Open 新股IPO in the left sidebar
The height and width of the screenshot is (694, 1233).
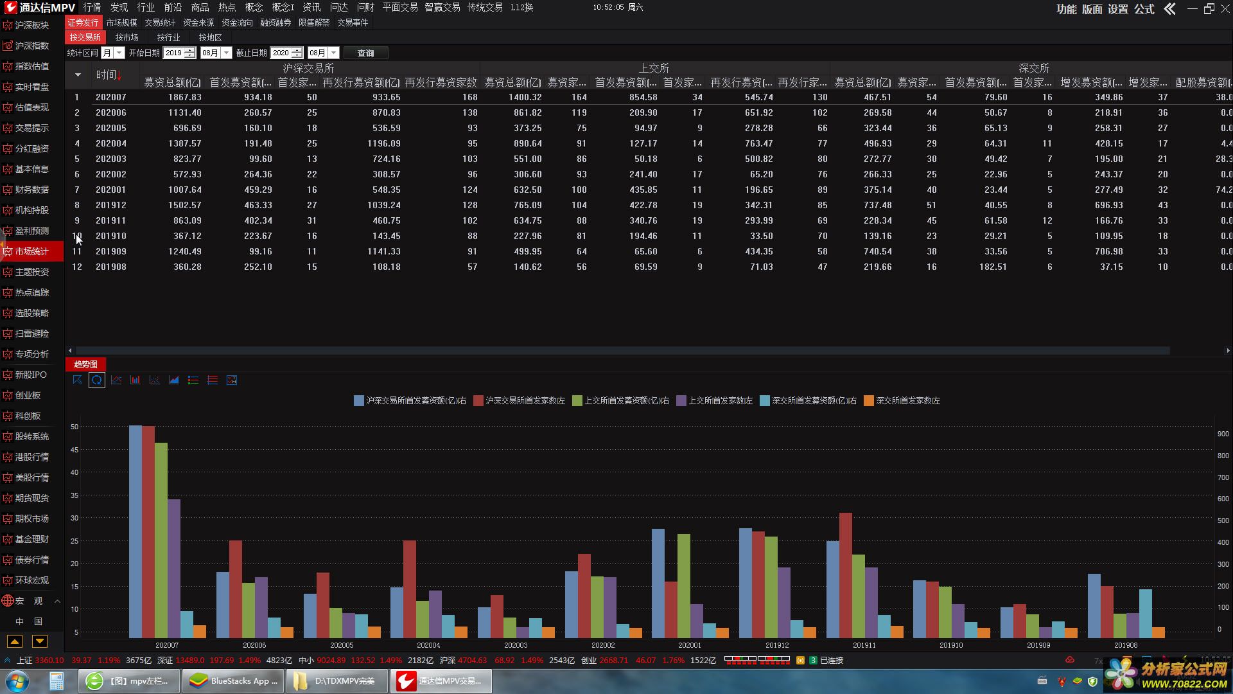32,375
